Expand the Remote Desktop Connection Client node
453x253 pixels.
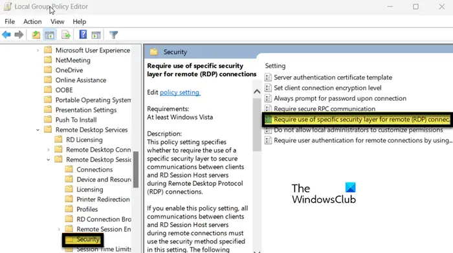pyautogui.click(x=49, y=150)
